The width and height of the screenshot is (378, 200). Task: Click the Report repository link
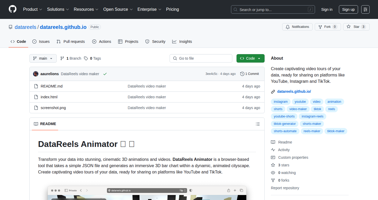click(285, 188)
